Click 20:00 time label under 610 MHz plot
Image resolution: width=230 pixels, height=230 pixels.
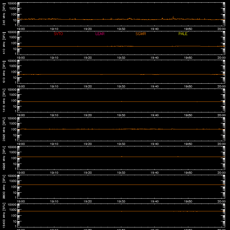221,87
